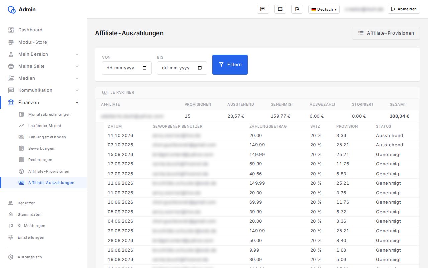Screen dimensions: 428x268
Task: Collapse Finanzen chevron
Action: click(77, 102)
